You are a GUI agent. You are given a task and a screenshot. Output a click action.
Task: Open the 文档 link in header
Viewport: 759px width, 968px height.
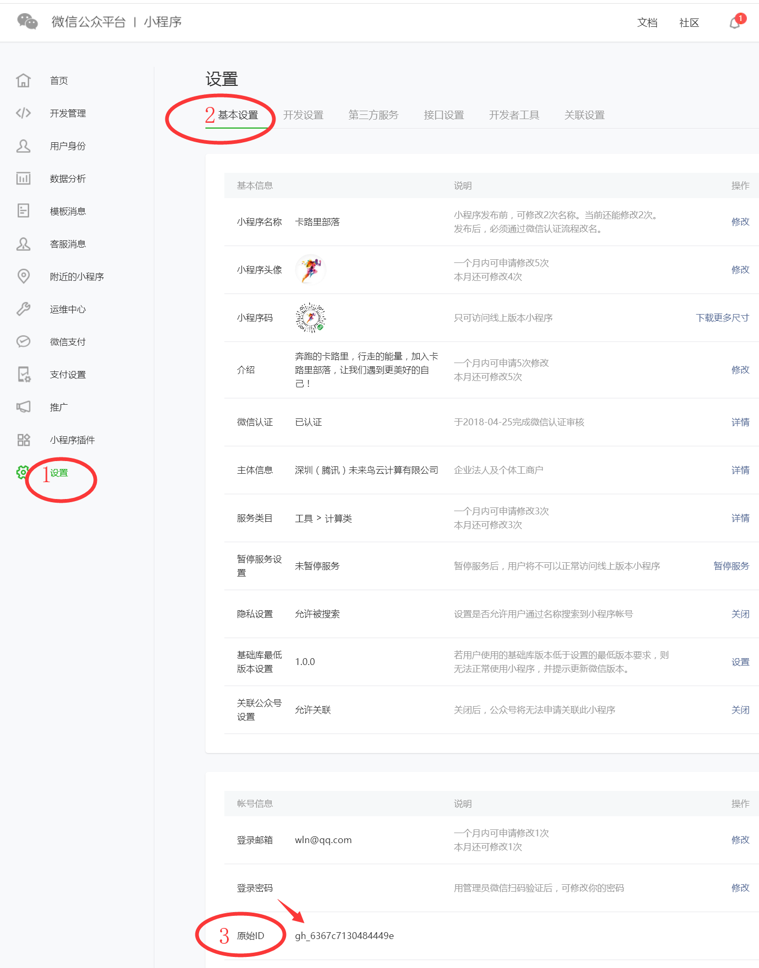point(647,23)
